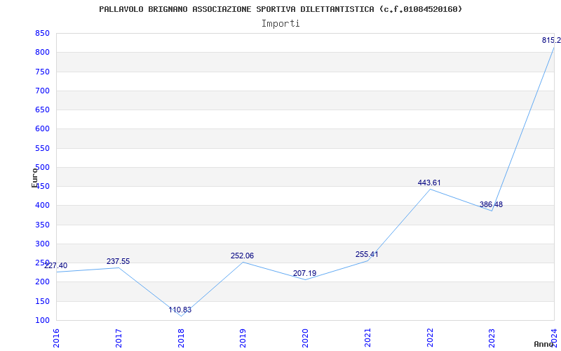Click the 443.61 data point label

point(429,183)
